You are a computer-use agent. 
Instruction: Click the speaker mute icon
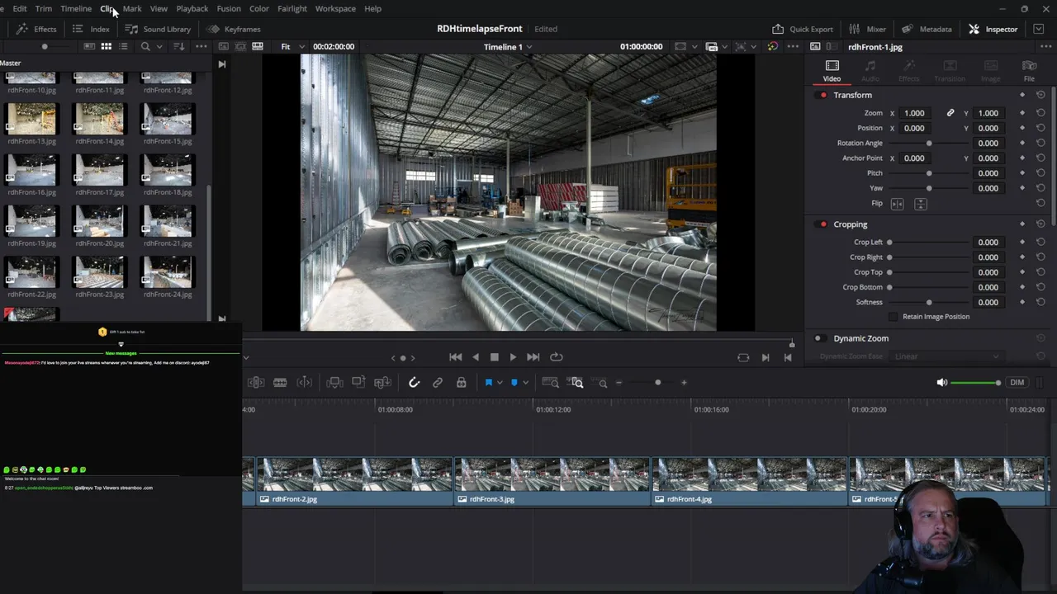point(942,383)
